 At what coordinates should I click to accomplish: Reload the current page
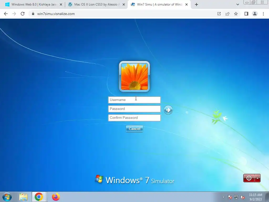point(23,14)
